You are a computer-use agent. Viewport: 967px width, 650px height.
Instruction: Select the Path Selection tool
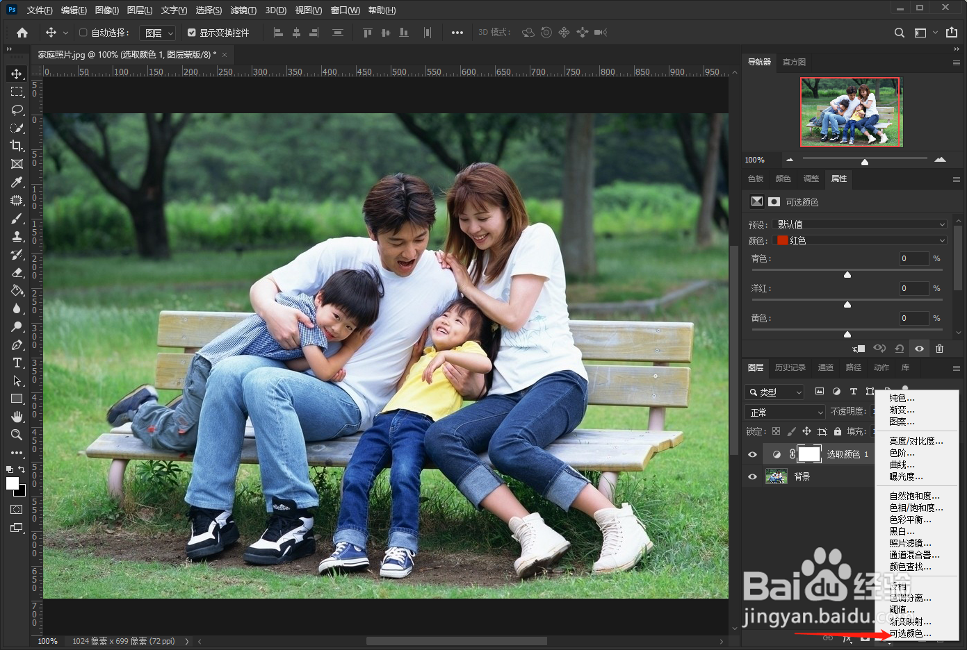coord(17,381)
